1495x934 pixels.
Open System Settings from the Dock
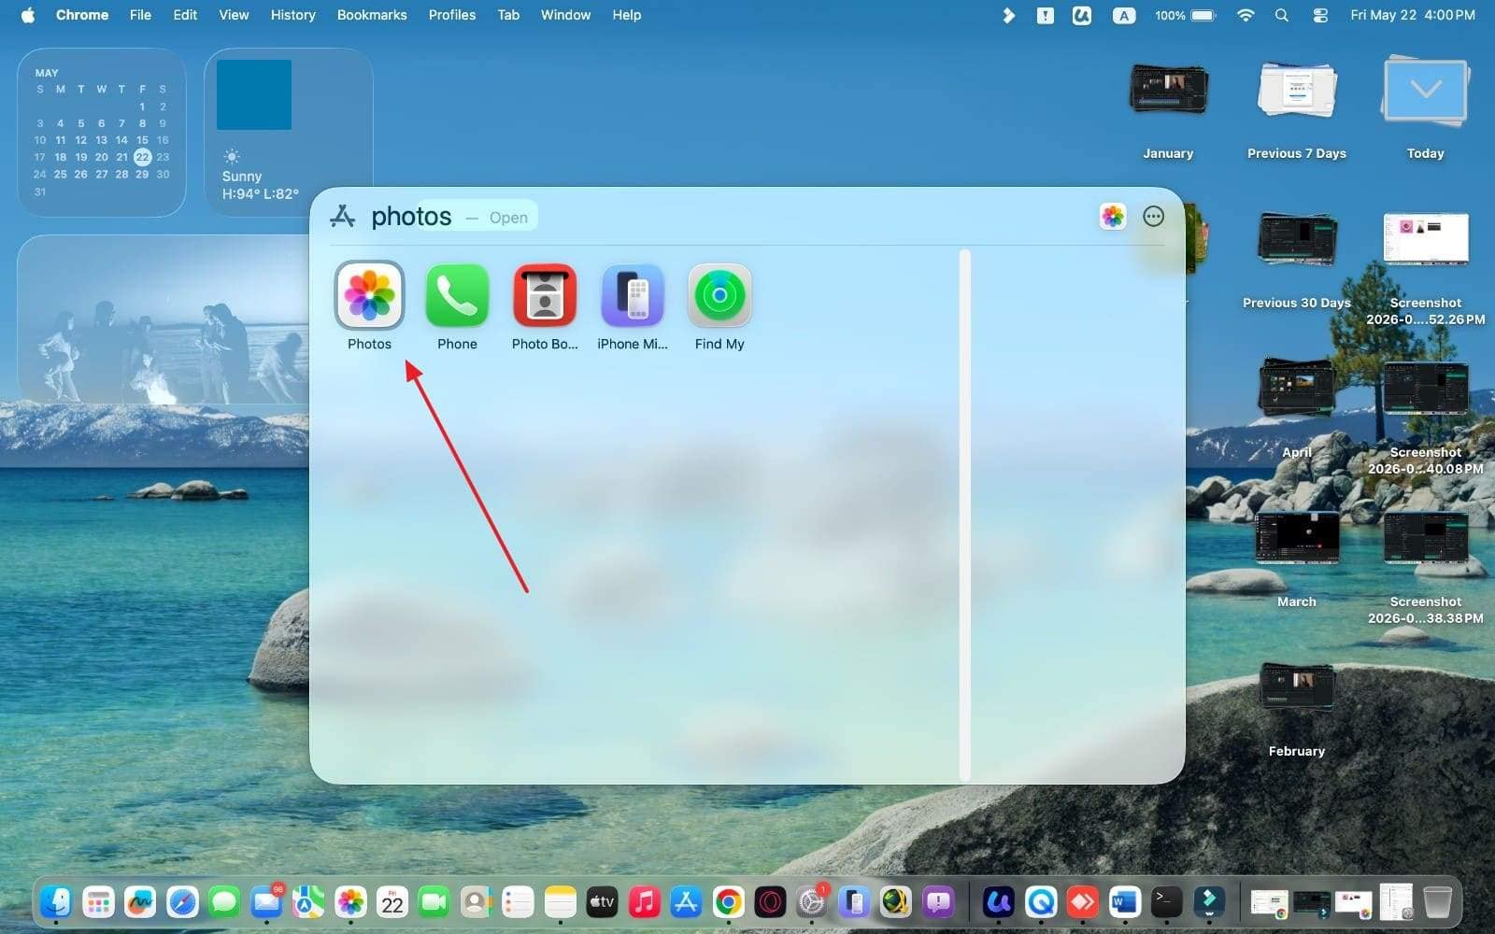[812, 902]
